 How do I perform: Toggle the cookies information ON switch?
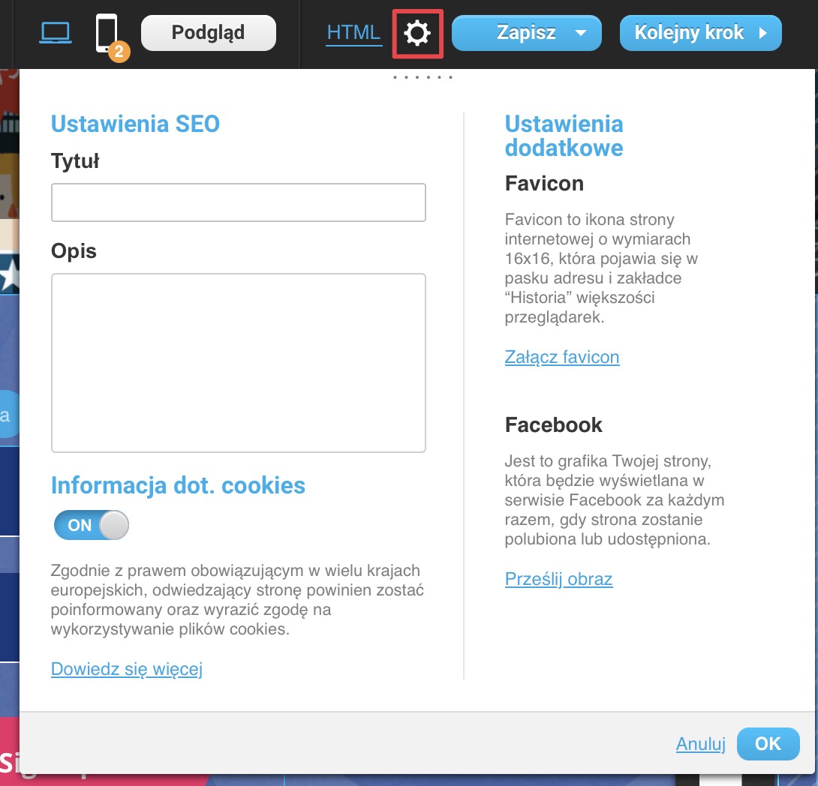coord(92,525)
